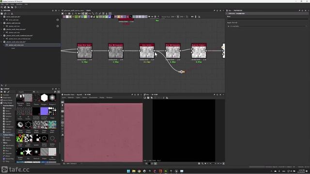Image resolution: width=310 pixels, height=174 pixels.
Task: Click the Library search filter funnel icon
Action: pos(34,92)
